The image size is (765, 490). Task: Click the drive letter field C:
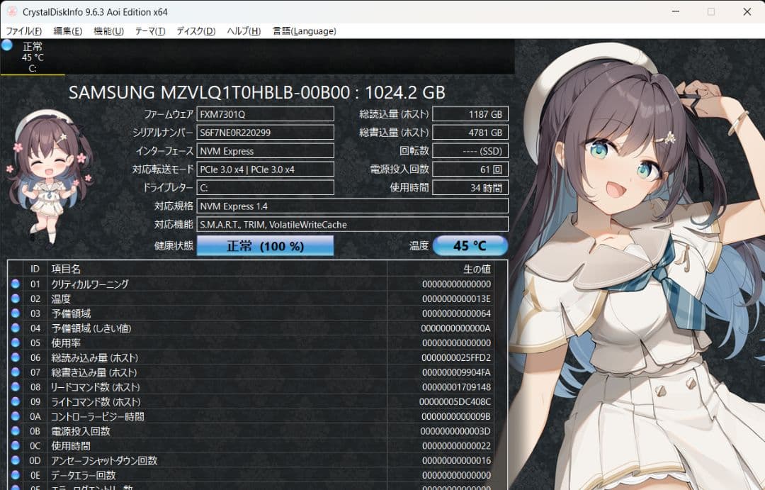pos(266,188)
